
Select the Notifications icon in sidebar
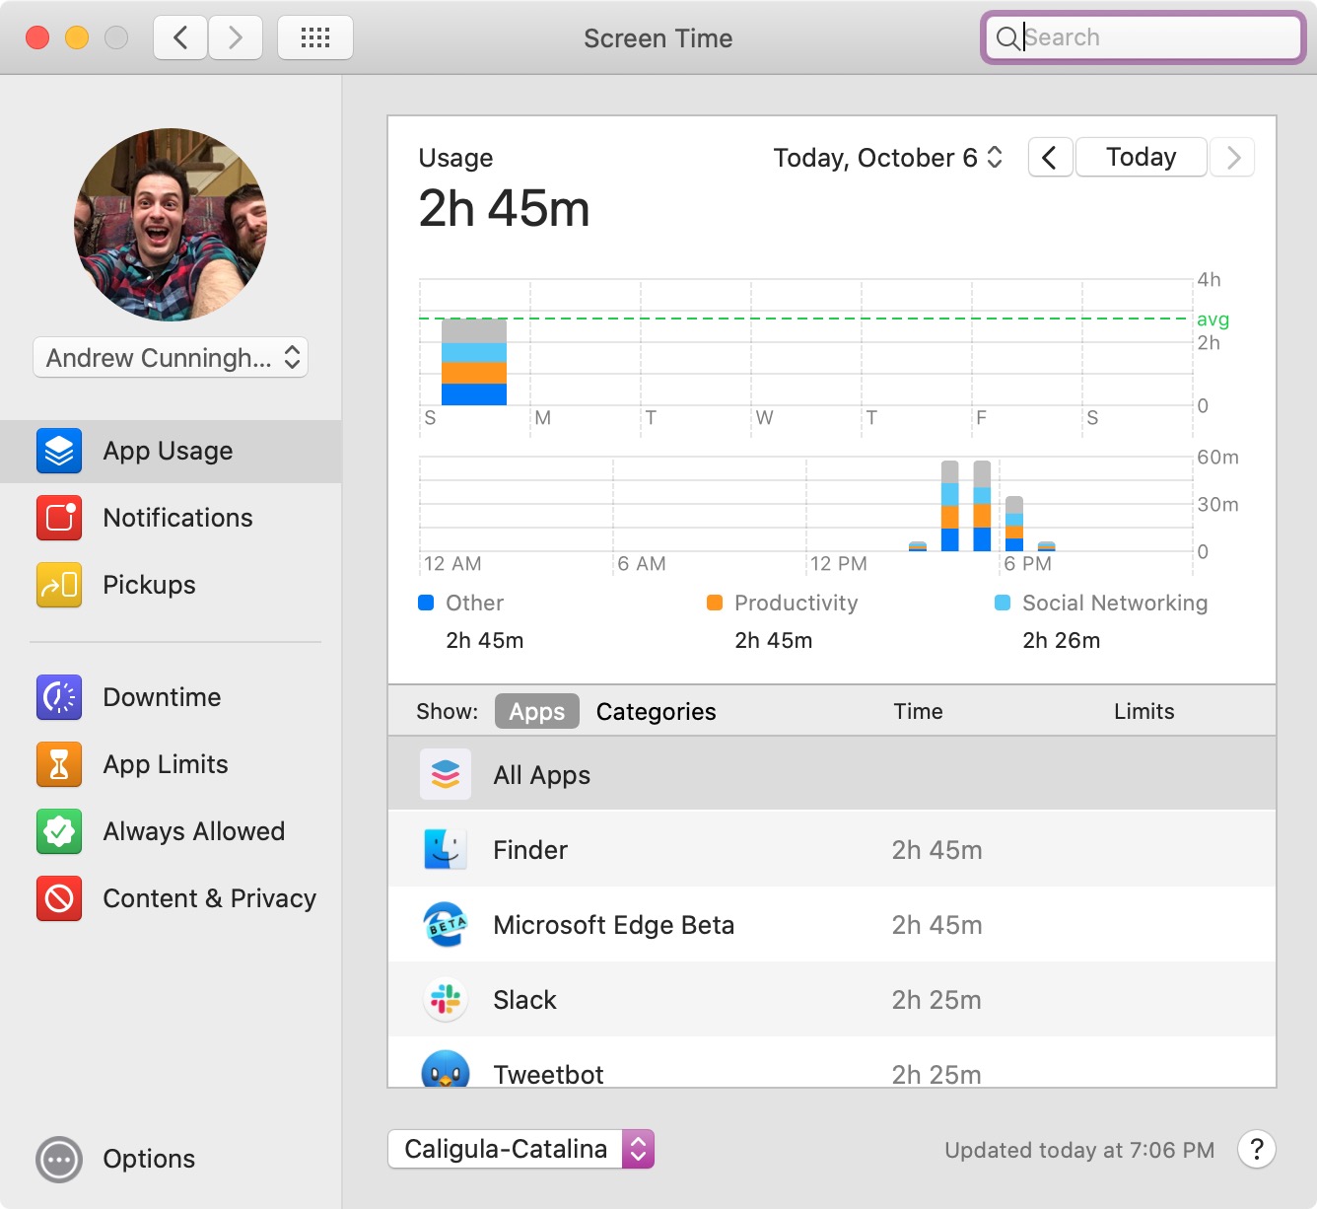coord(59,519)
